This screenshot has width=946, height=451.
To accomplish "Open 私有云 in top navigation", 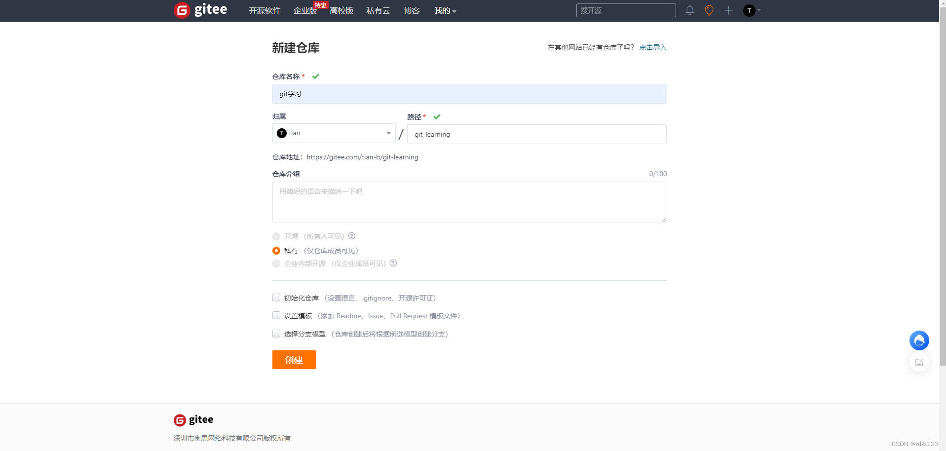I will [378, 11].
